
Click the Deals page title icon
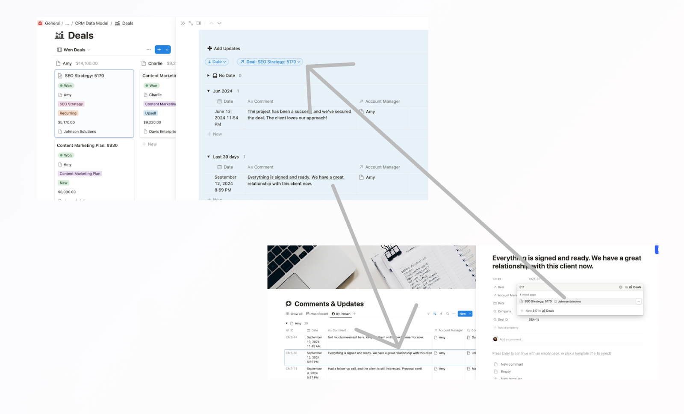coord(59,35)
